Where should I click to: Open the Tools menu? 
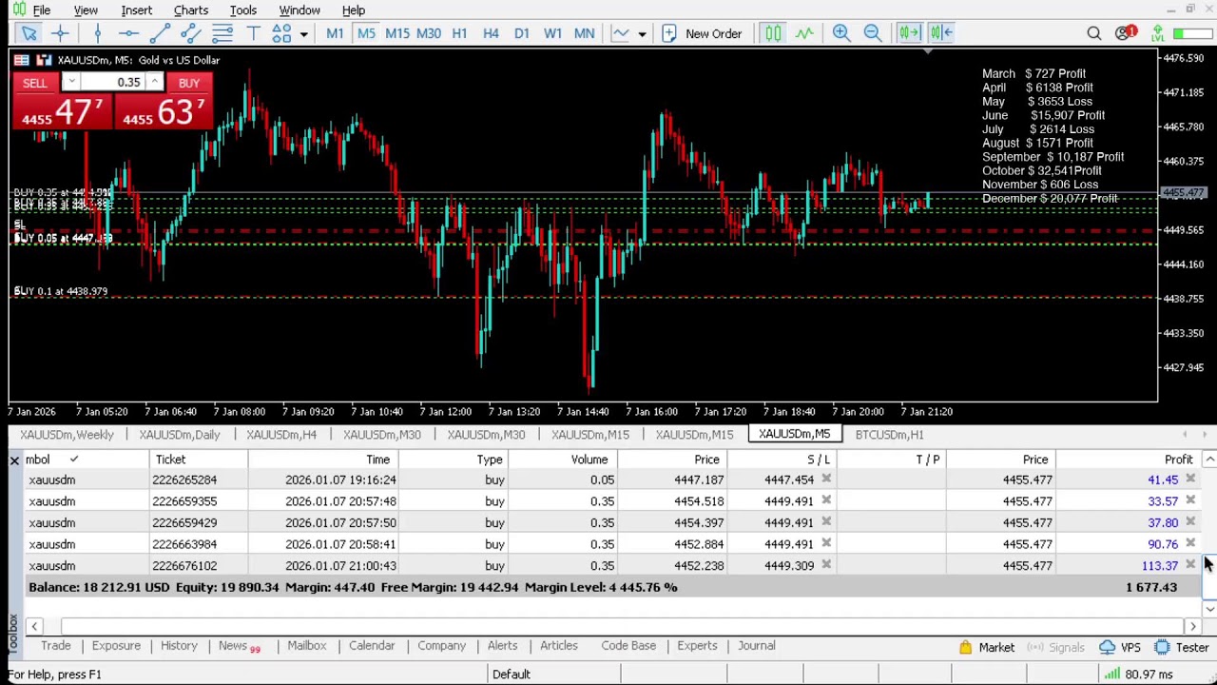pos(243,10)
